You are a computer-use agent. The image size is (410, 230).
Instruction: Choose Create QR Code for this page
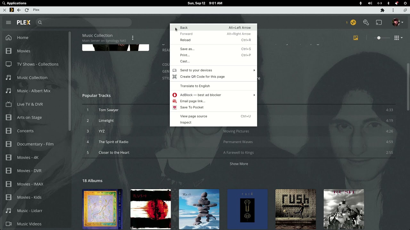tap(213, 77)
